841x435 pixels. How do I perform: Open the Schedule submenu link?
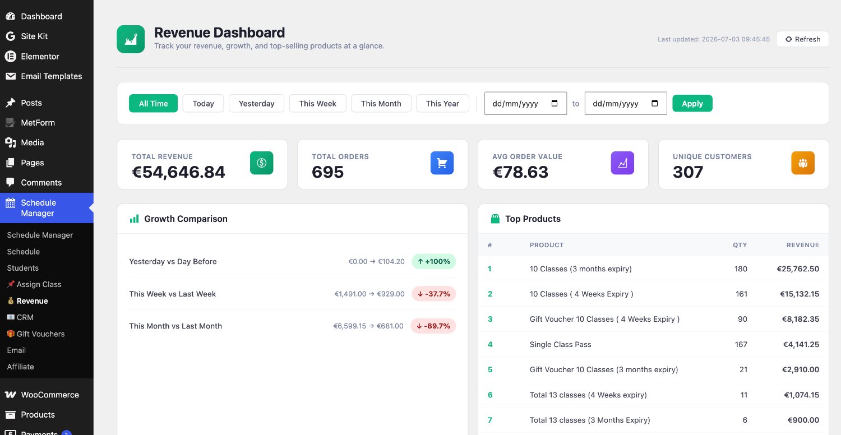point(24,252)
